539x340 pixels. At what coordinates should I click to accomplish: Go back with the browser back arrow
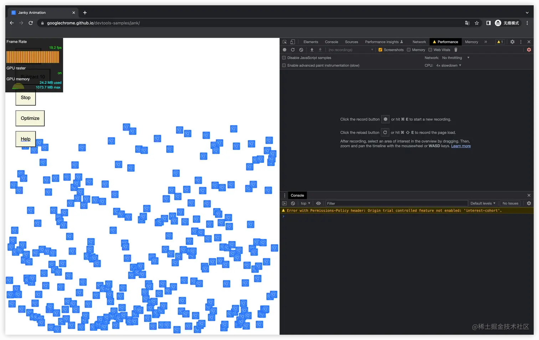12,23
